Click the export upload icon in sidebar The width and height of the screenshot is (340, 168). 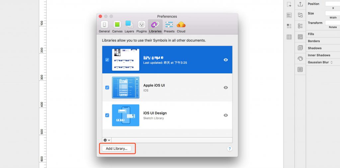point(300,4)
